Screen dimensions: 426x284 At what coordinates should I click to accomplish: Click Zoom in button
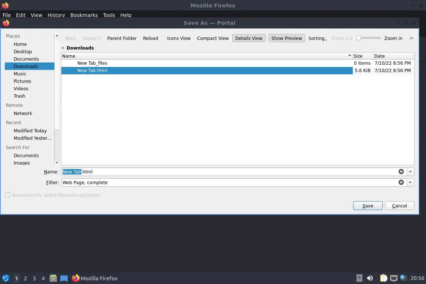tap(393, 38)
